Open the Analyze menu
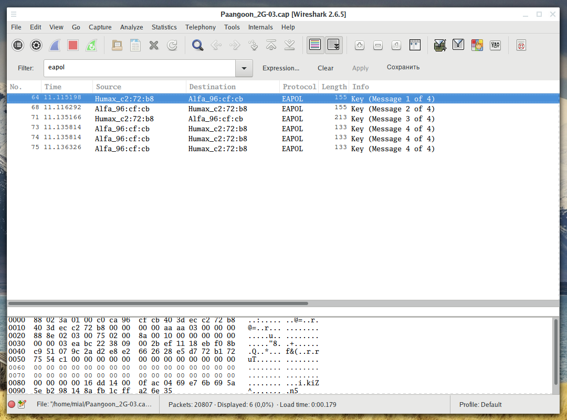 click(131, 27)
